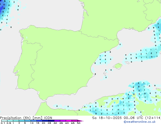Click the '45' legend scale label
The image size is (161, 124).
(73, 123)
